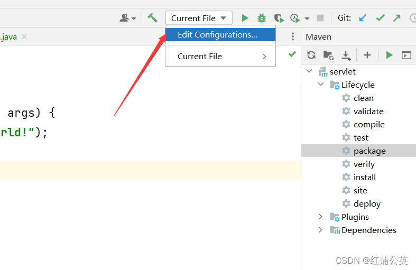The width and height of the screenshot is (416, 270).
Task: Add Maven Projects plus icon
Action: [367, 55]
